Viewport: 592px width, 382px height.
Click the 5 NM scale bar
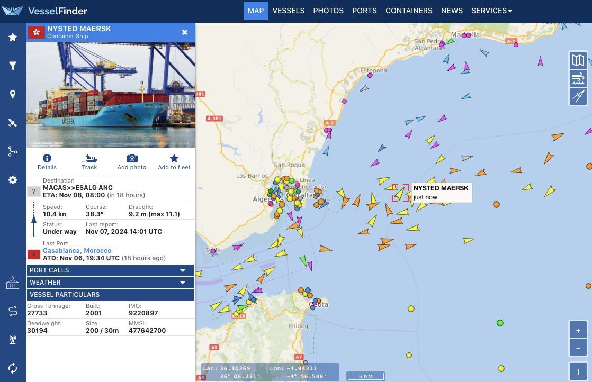(365, 376)
